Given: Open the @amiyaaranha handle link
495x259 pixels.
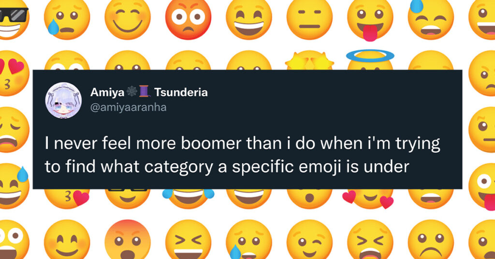Looking at the screenshot, I should click(x=128, y=107).
